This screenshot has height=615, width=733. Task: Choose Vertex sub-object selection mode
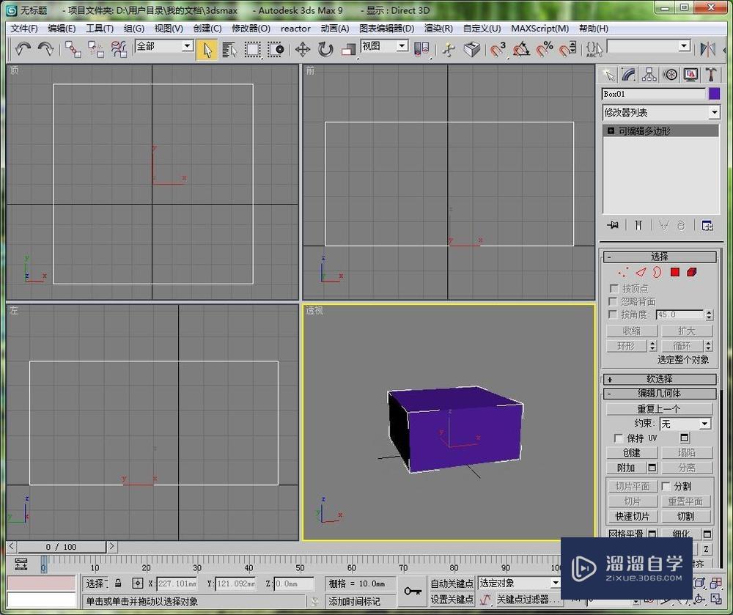coord(623,272)
